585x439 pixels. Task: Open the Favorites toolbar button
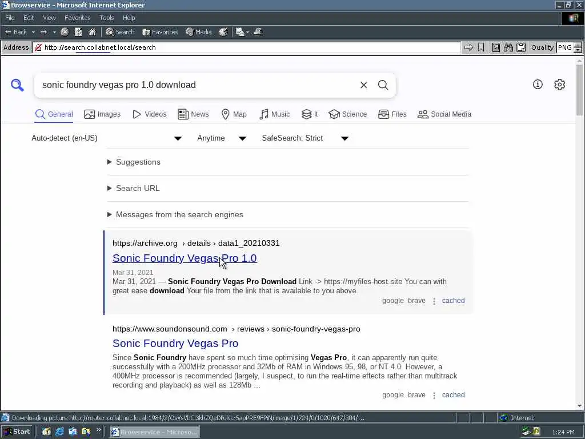(160, 32)
